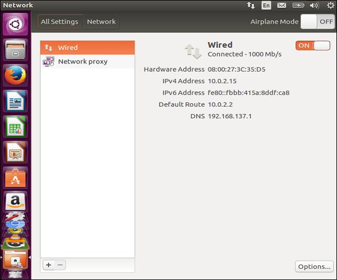
Task: Open Ubuntu Software Center icon
Action: click(x=15, y=177)
